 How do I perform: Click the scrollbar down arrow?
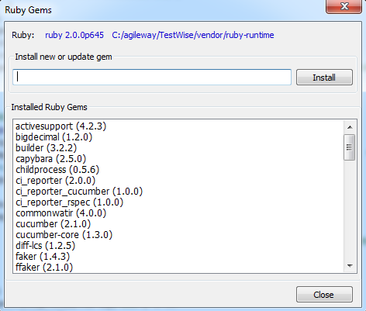click(350, 266)
